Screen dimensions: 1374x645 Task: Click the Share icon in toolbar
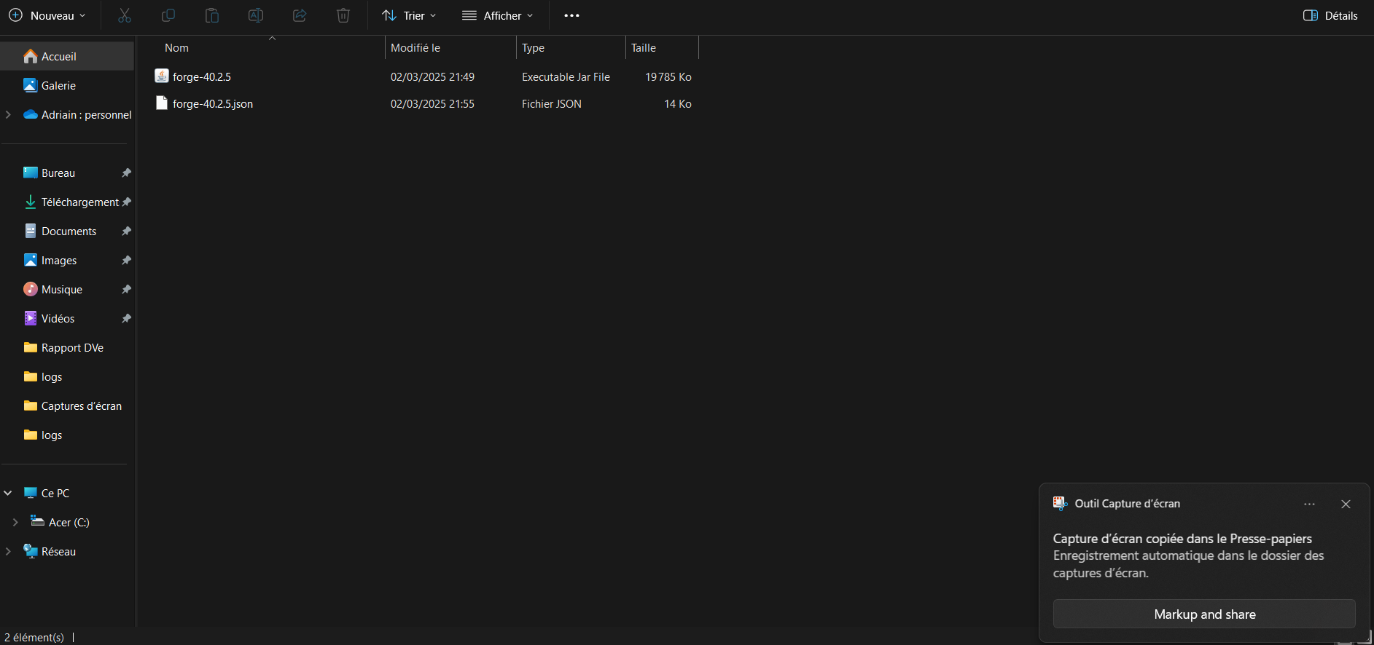300,15
